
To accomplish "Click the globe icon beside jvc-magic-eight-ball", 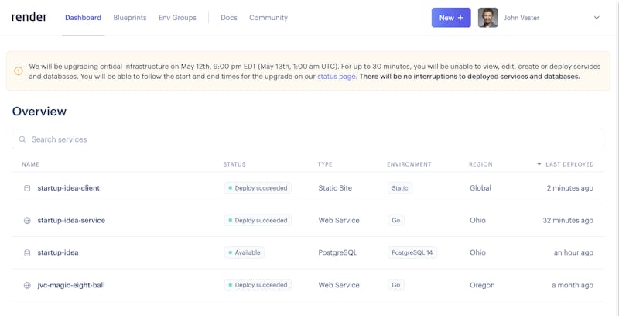I will (x=27, y=286).
